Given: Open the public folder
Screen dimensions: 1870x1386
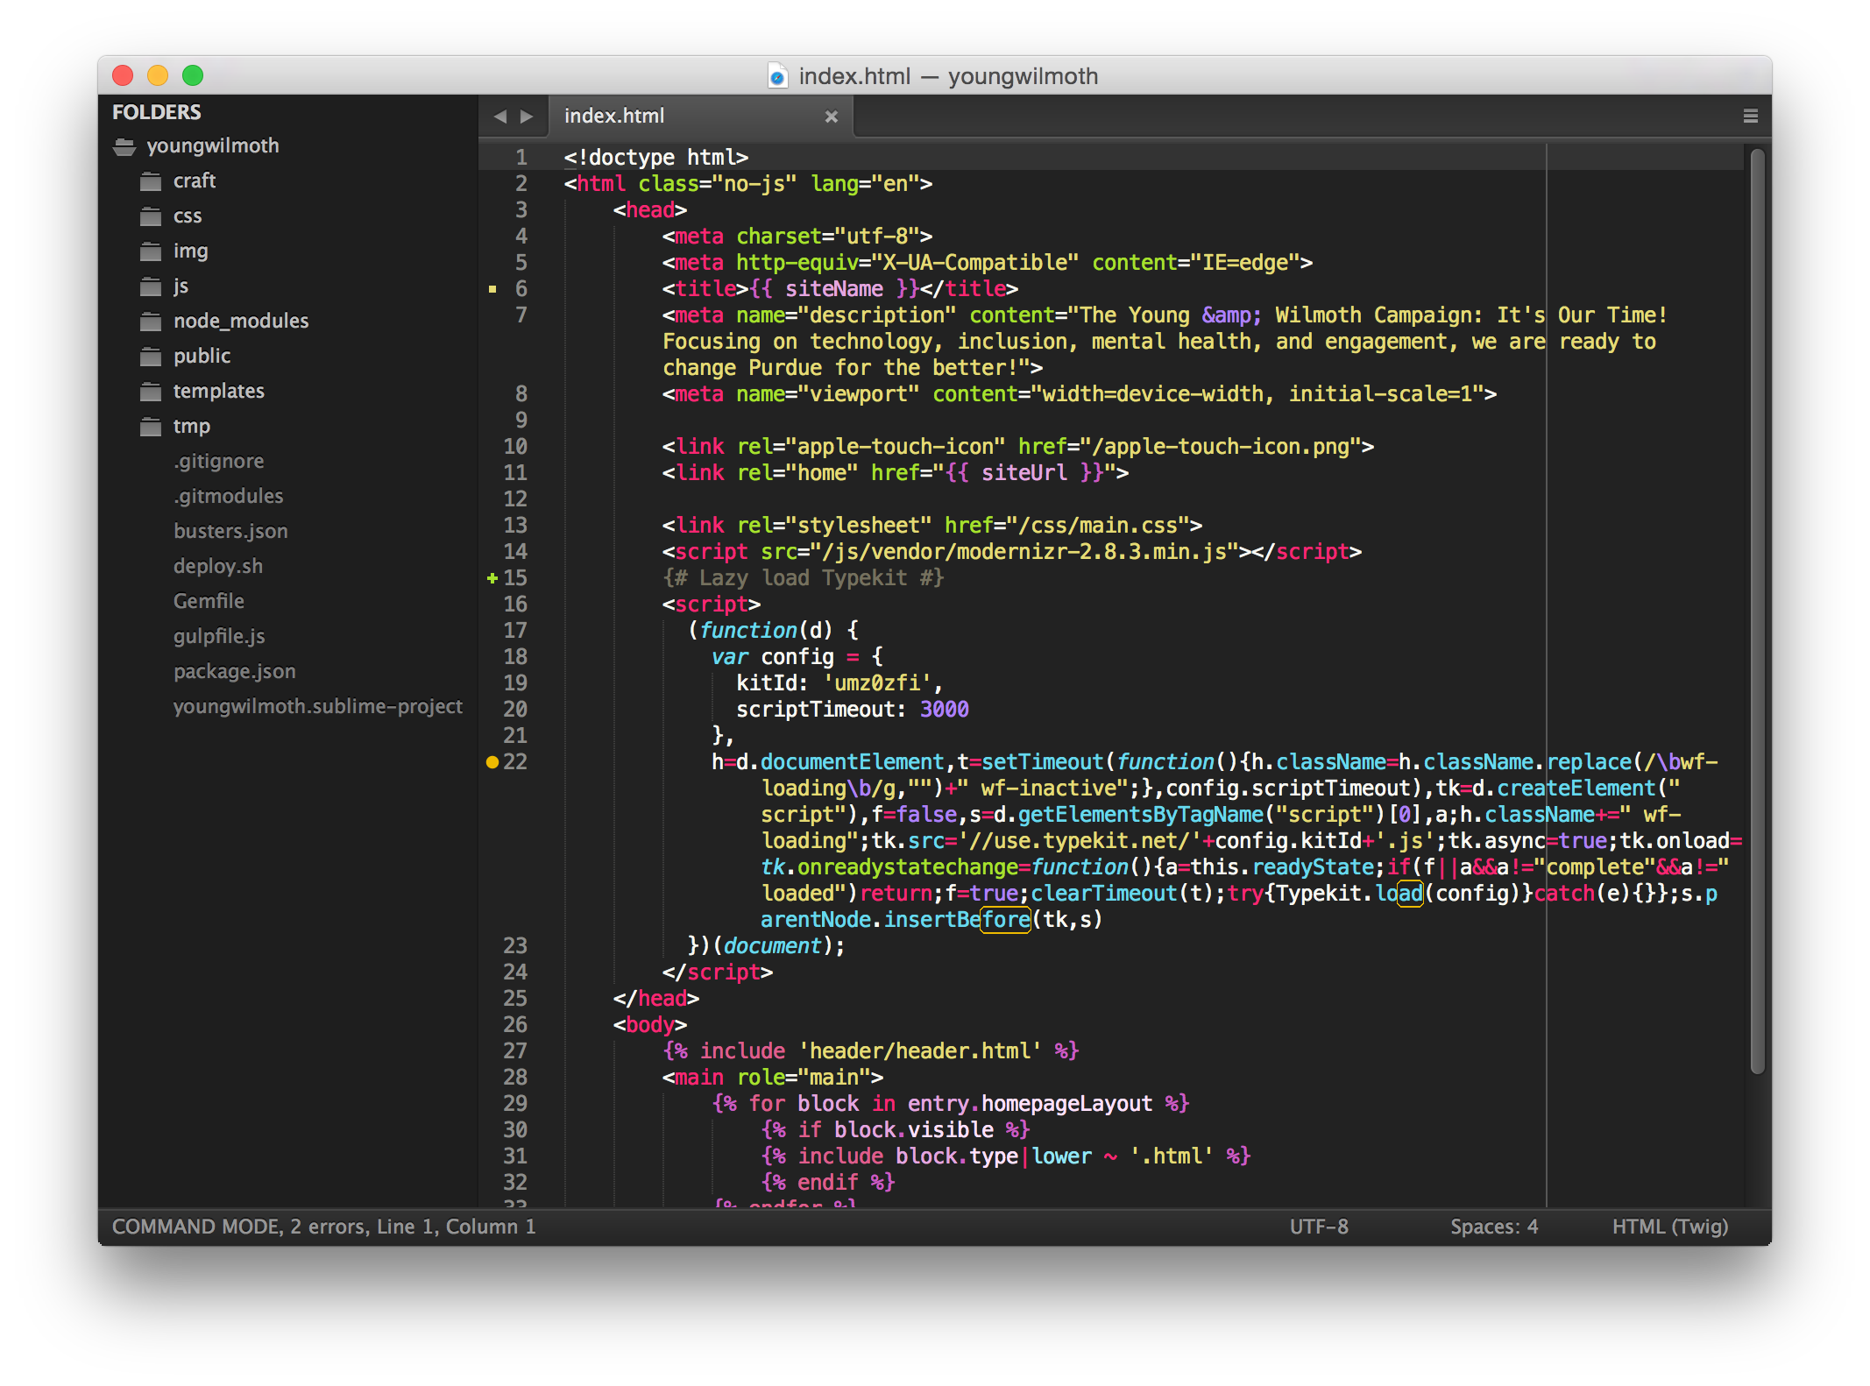Looking at the screenshot, I should click(x=202, y=356).
